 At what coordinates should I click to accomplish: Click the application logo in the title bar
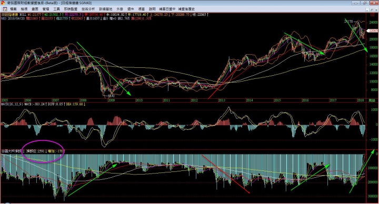(3, 3)
